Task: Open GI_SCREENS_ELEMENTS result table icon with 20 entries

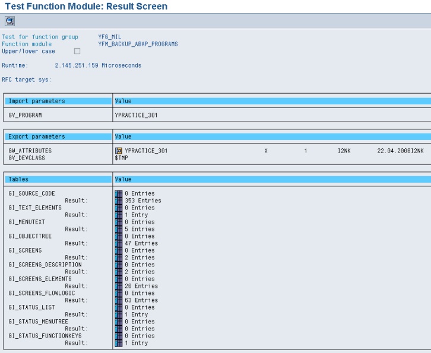Action: pos(119,286)
